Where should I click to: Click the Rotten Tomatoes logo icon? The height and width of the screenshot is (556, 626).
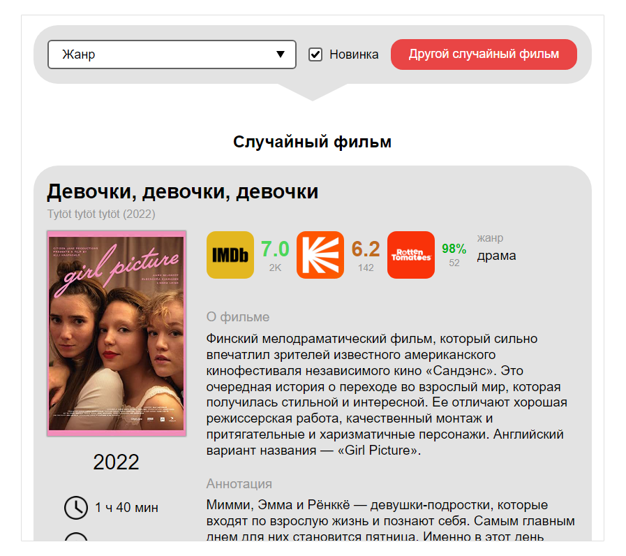click(411, 255)
